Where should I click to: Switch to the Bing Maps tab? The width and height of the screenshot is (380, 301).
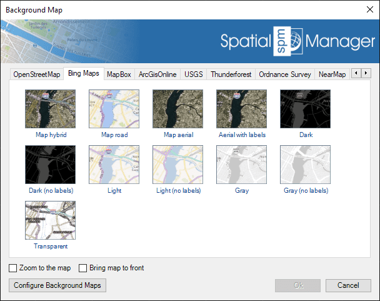(x=84, y=73)
